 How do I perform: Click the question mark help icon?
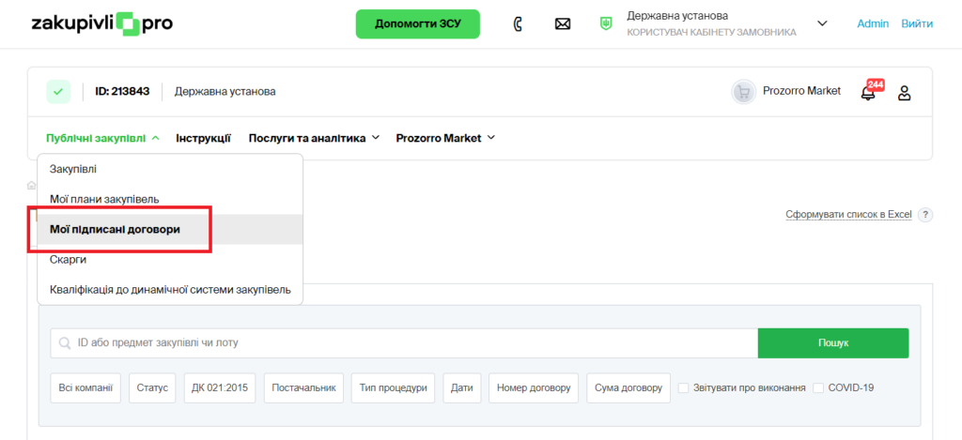click(x=925, y=215)
